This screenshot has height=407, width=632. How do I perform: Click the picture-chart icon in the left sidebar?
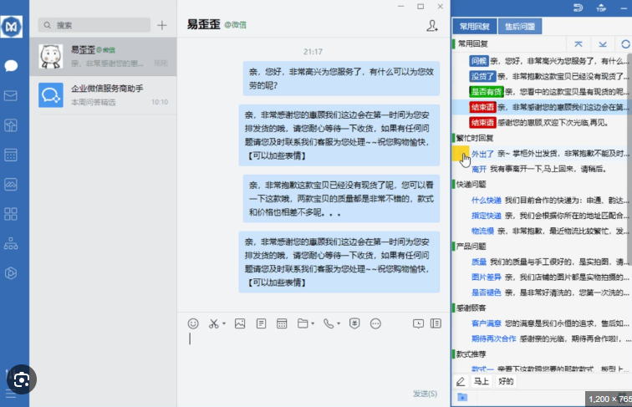[11, 185]
